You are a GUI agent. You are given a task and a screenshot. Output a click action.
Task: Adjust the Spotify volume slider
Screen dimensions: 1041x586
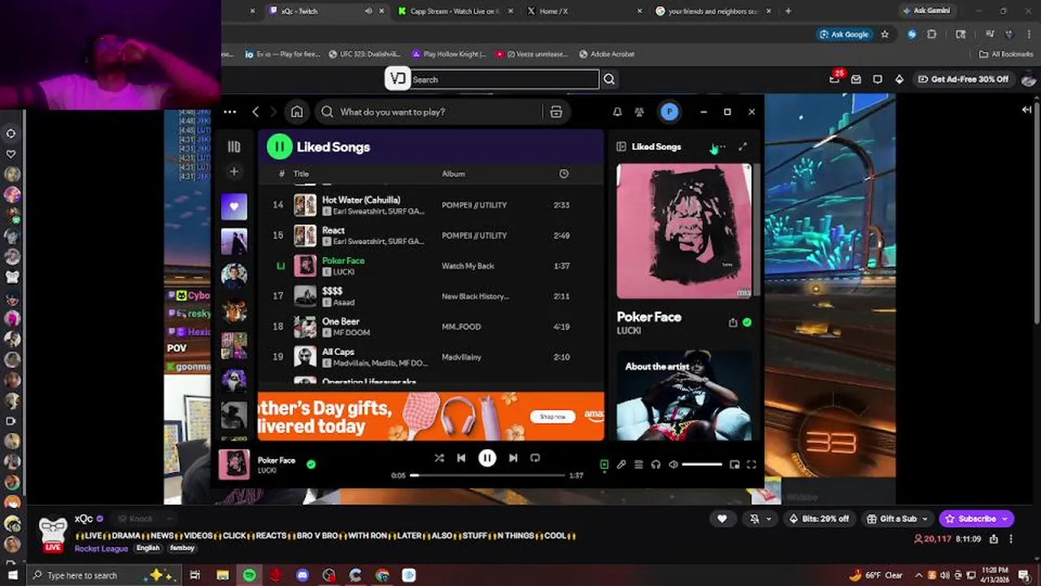point(702,465)
